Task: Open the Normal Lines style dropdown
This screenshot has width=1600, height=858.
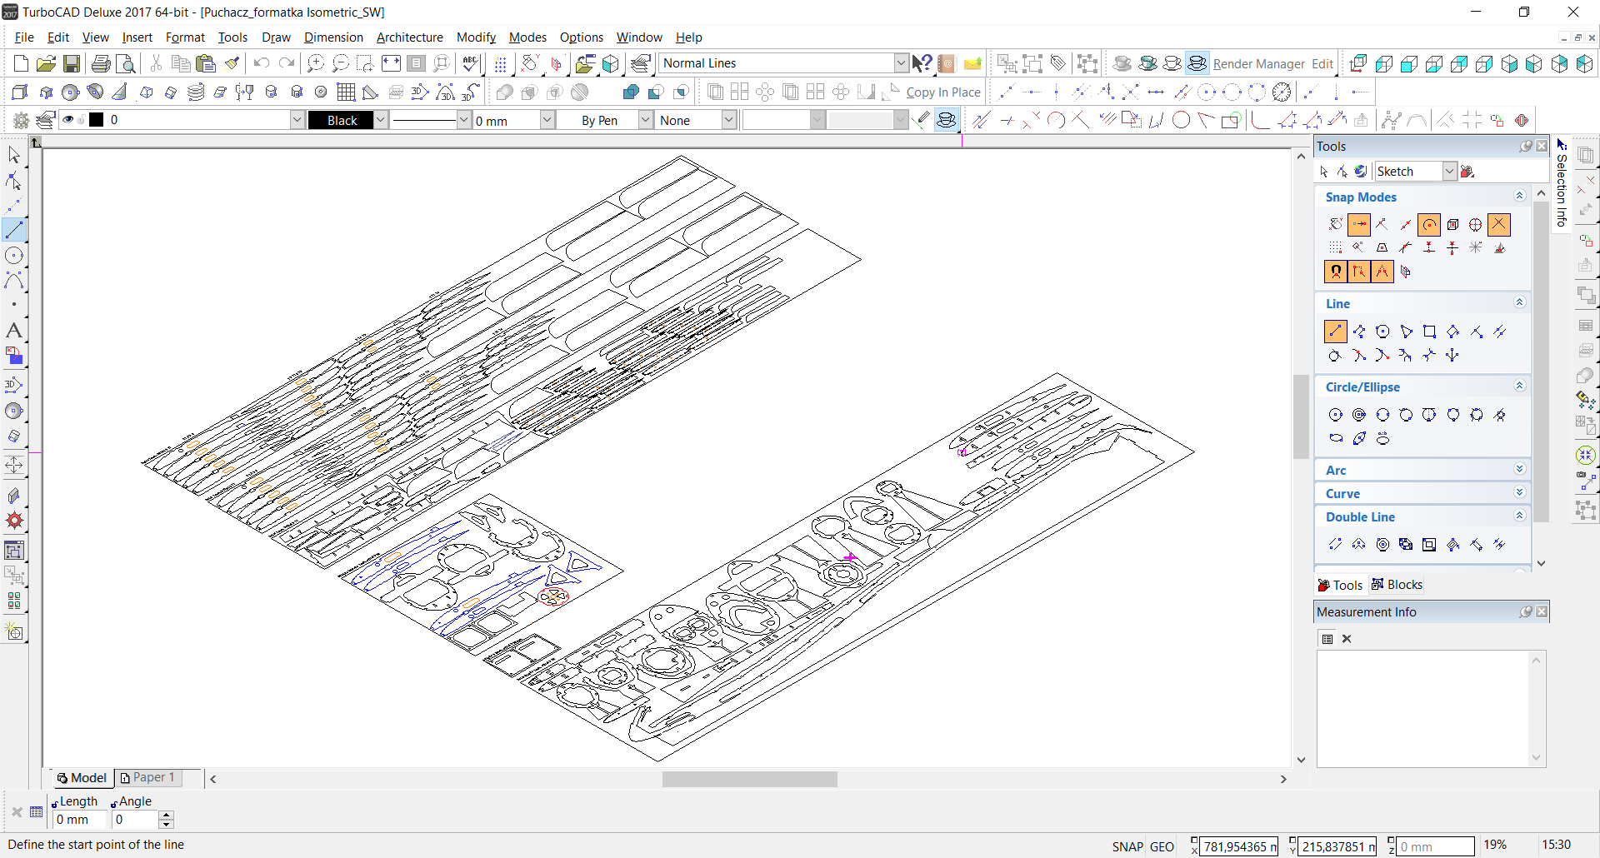Action: click(901, 63)
